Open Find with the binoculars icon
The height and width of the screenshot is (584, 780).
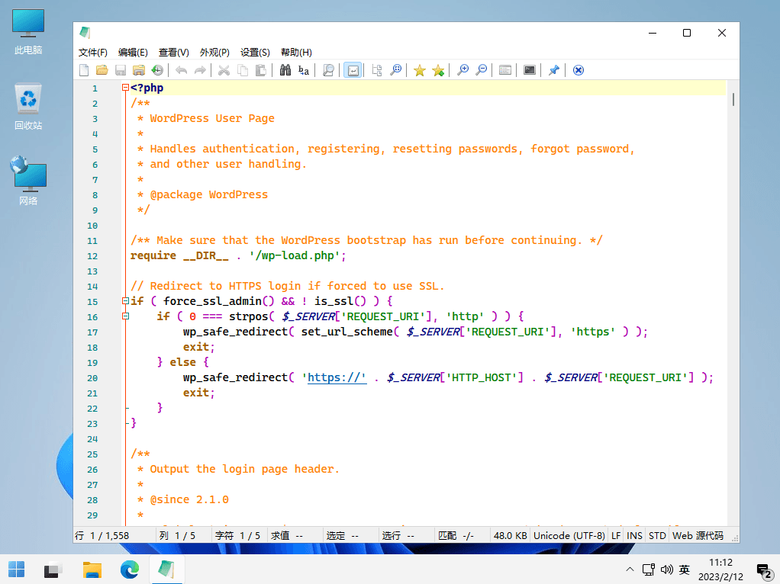[285, 70]
